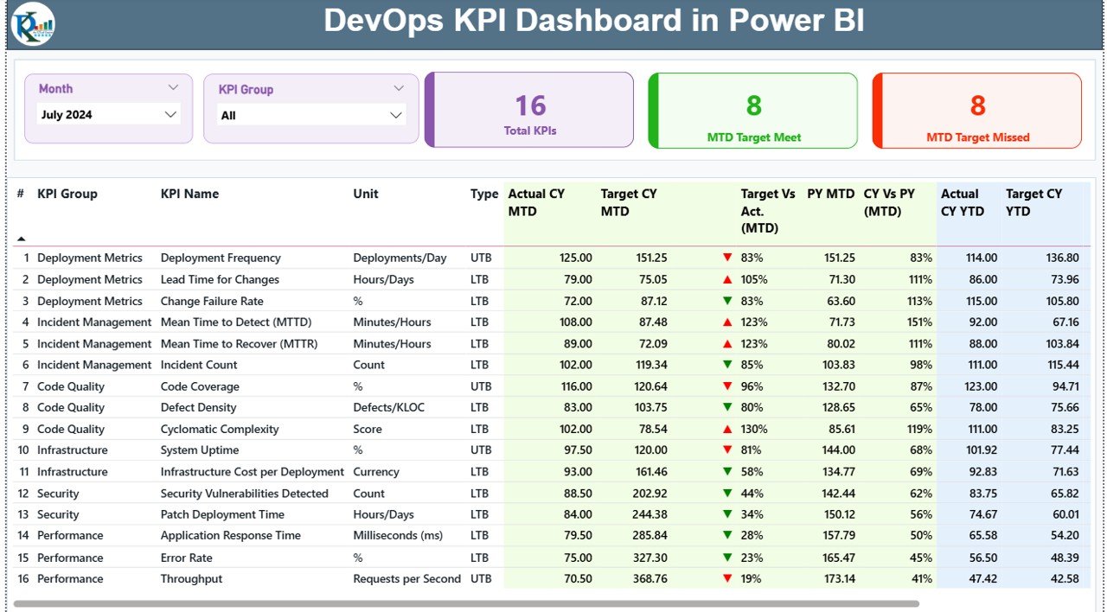
Task: Click the green down arrow for Change Failure Rate
Action: pyautogui.click(x=727, y=301)
